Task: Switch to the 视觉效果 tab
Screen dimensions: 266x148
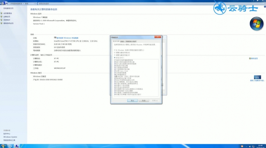Action: coord(116,41)
